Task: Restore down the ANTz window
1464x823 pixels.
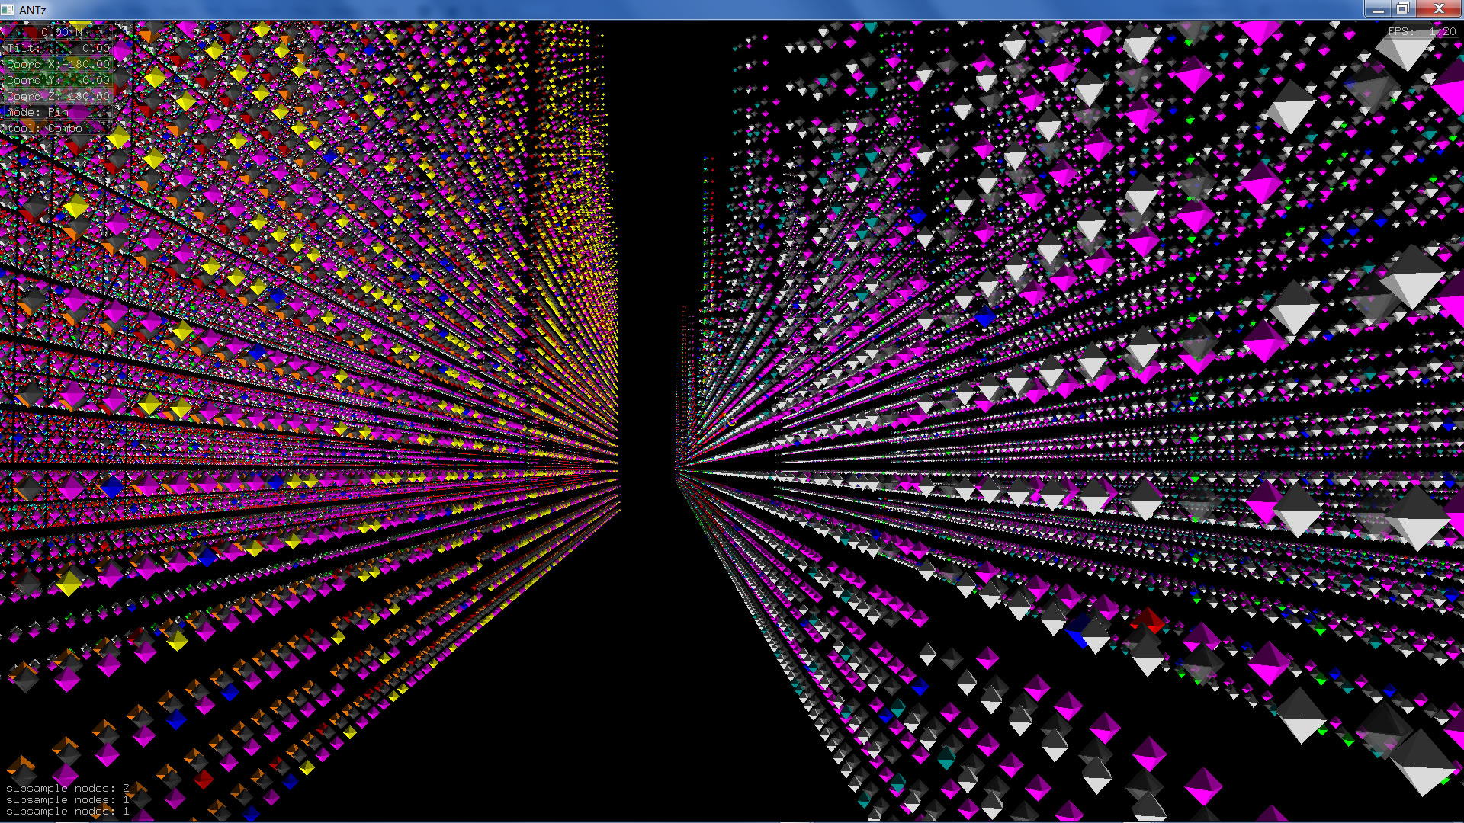Action: click(1403, 9)
